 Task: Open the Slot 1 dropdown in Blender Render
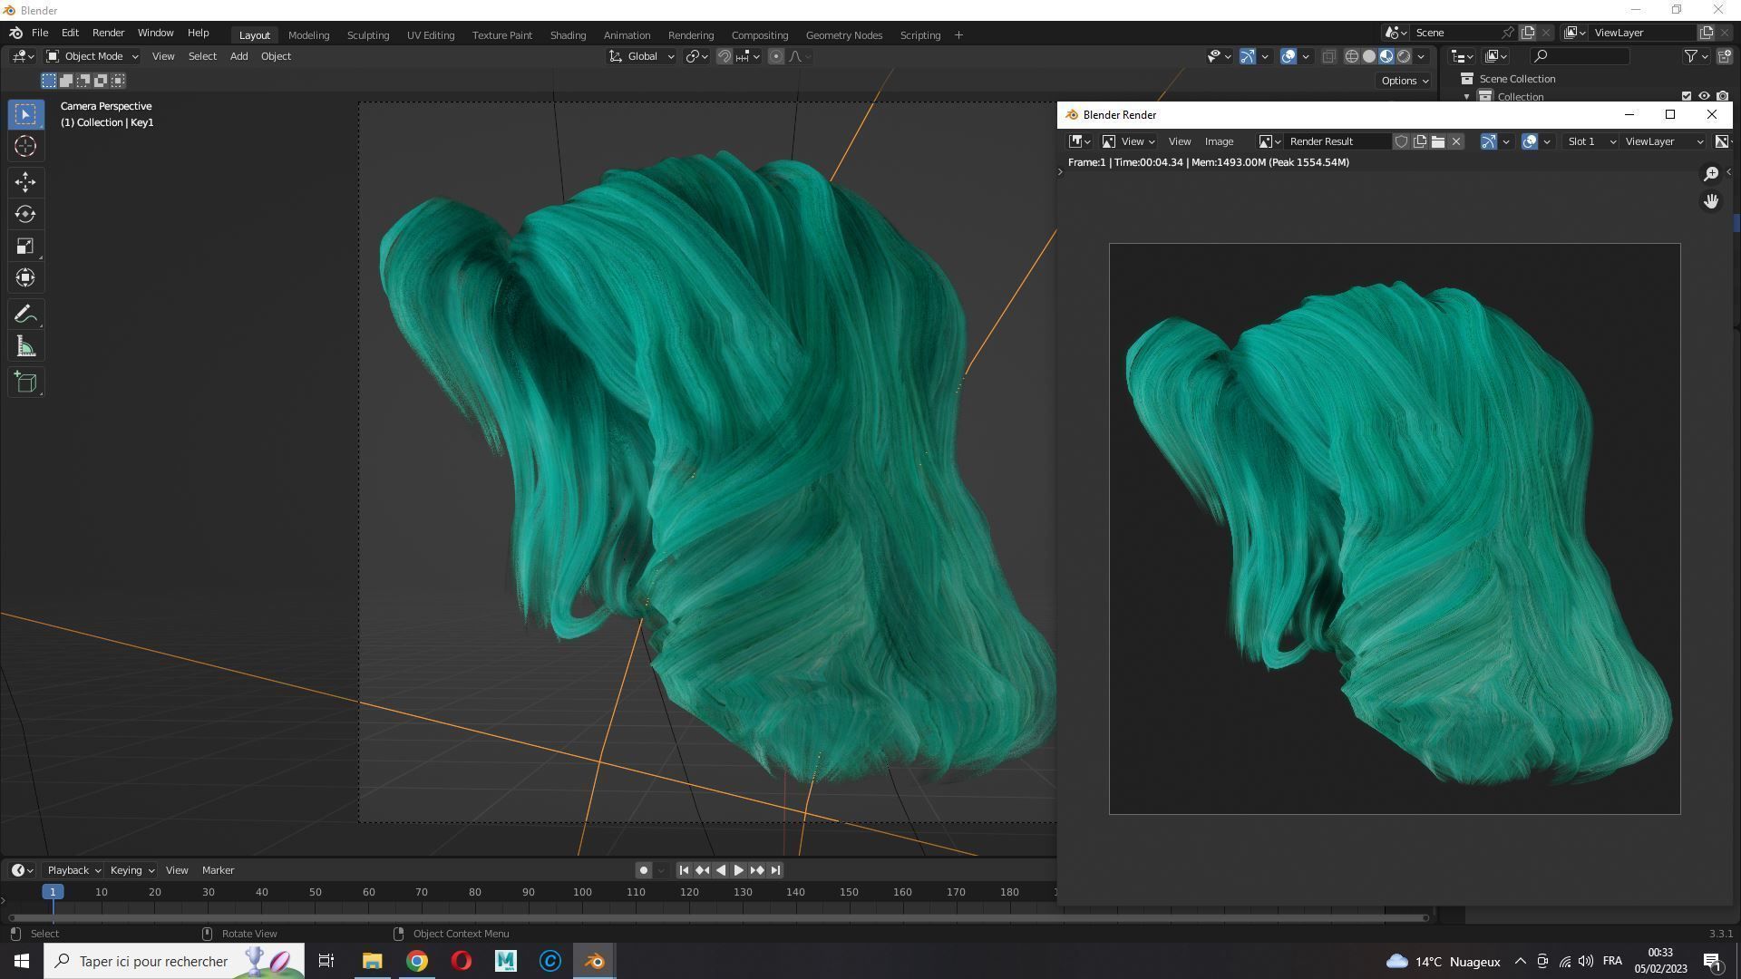point(1591,141)
